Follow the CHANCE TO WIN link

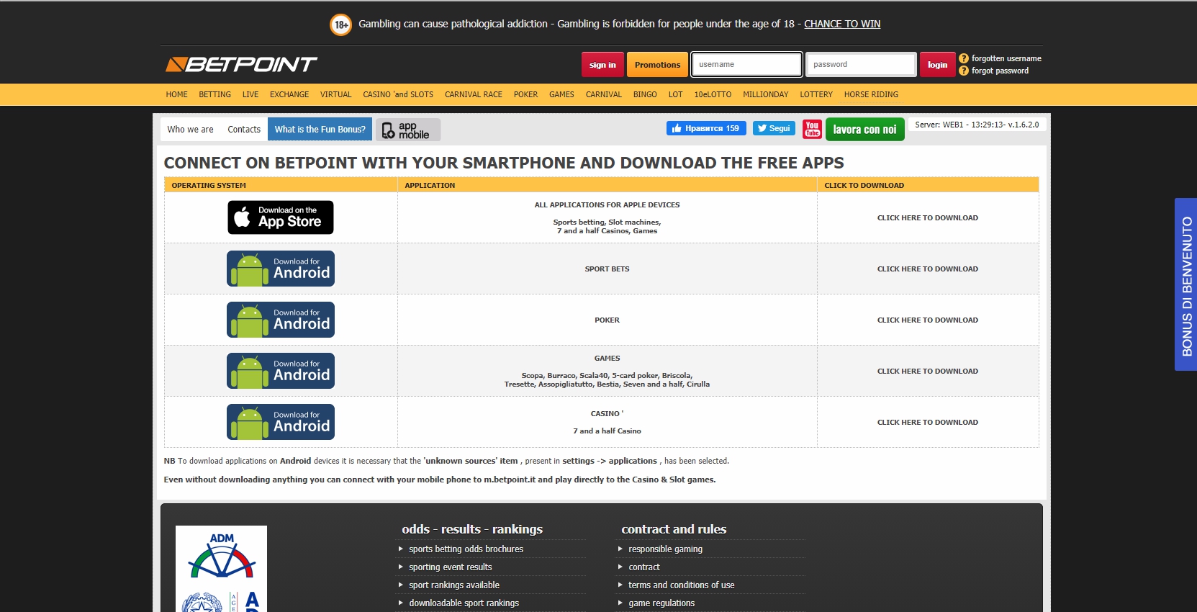tap(842, 24)
